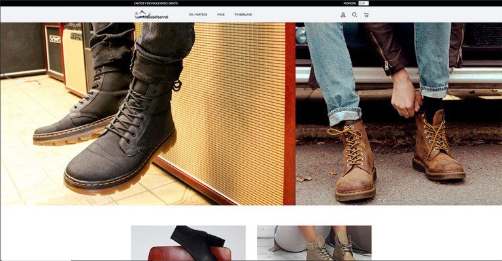Click the Aldeadelbarral shoe logo
Image resolution: width=502 pixels, height=261 pixels.
(x=151, y=15)
